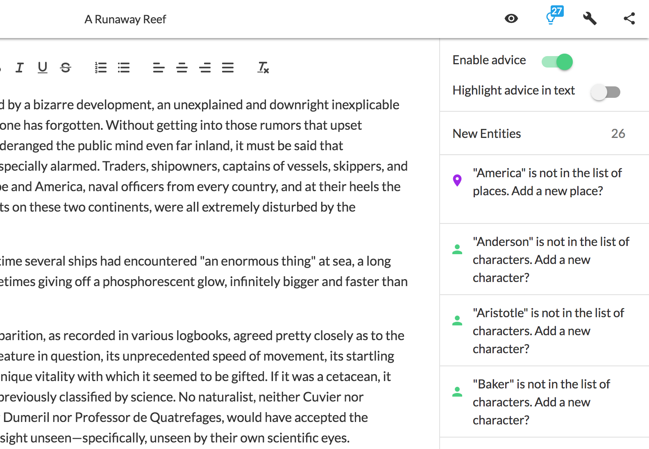Clear text formatting
The image size is (649, 449).
pyautogui.click(x=263, y=67)
